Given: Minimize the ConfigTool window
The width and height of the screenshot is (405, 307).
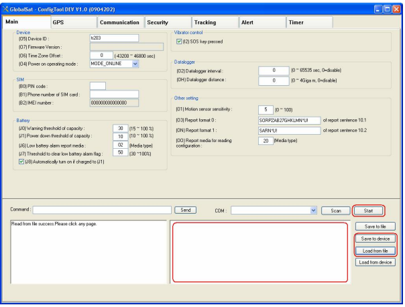Looking at the screenshot, I should tap(378, 9).
